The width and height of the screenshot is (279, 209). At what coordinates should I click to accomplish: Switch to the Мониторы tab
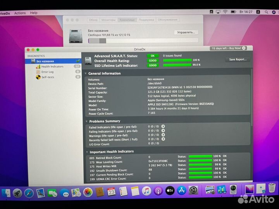point(108,20)
